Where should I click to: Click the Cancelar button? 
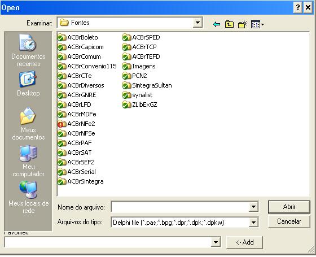tap(289, 221)
